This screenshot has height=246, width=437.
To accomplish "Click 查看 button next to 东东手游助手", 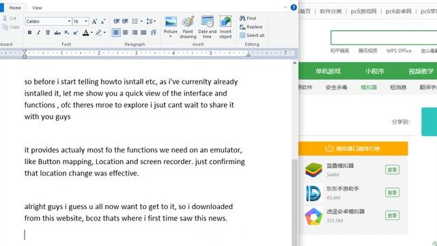I will click(392, 193).
